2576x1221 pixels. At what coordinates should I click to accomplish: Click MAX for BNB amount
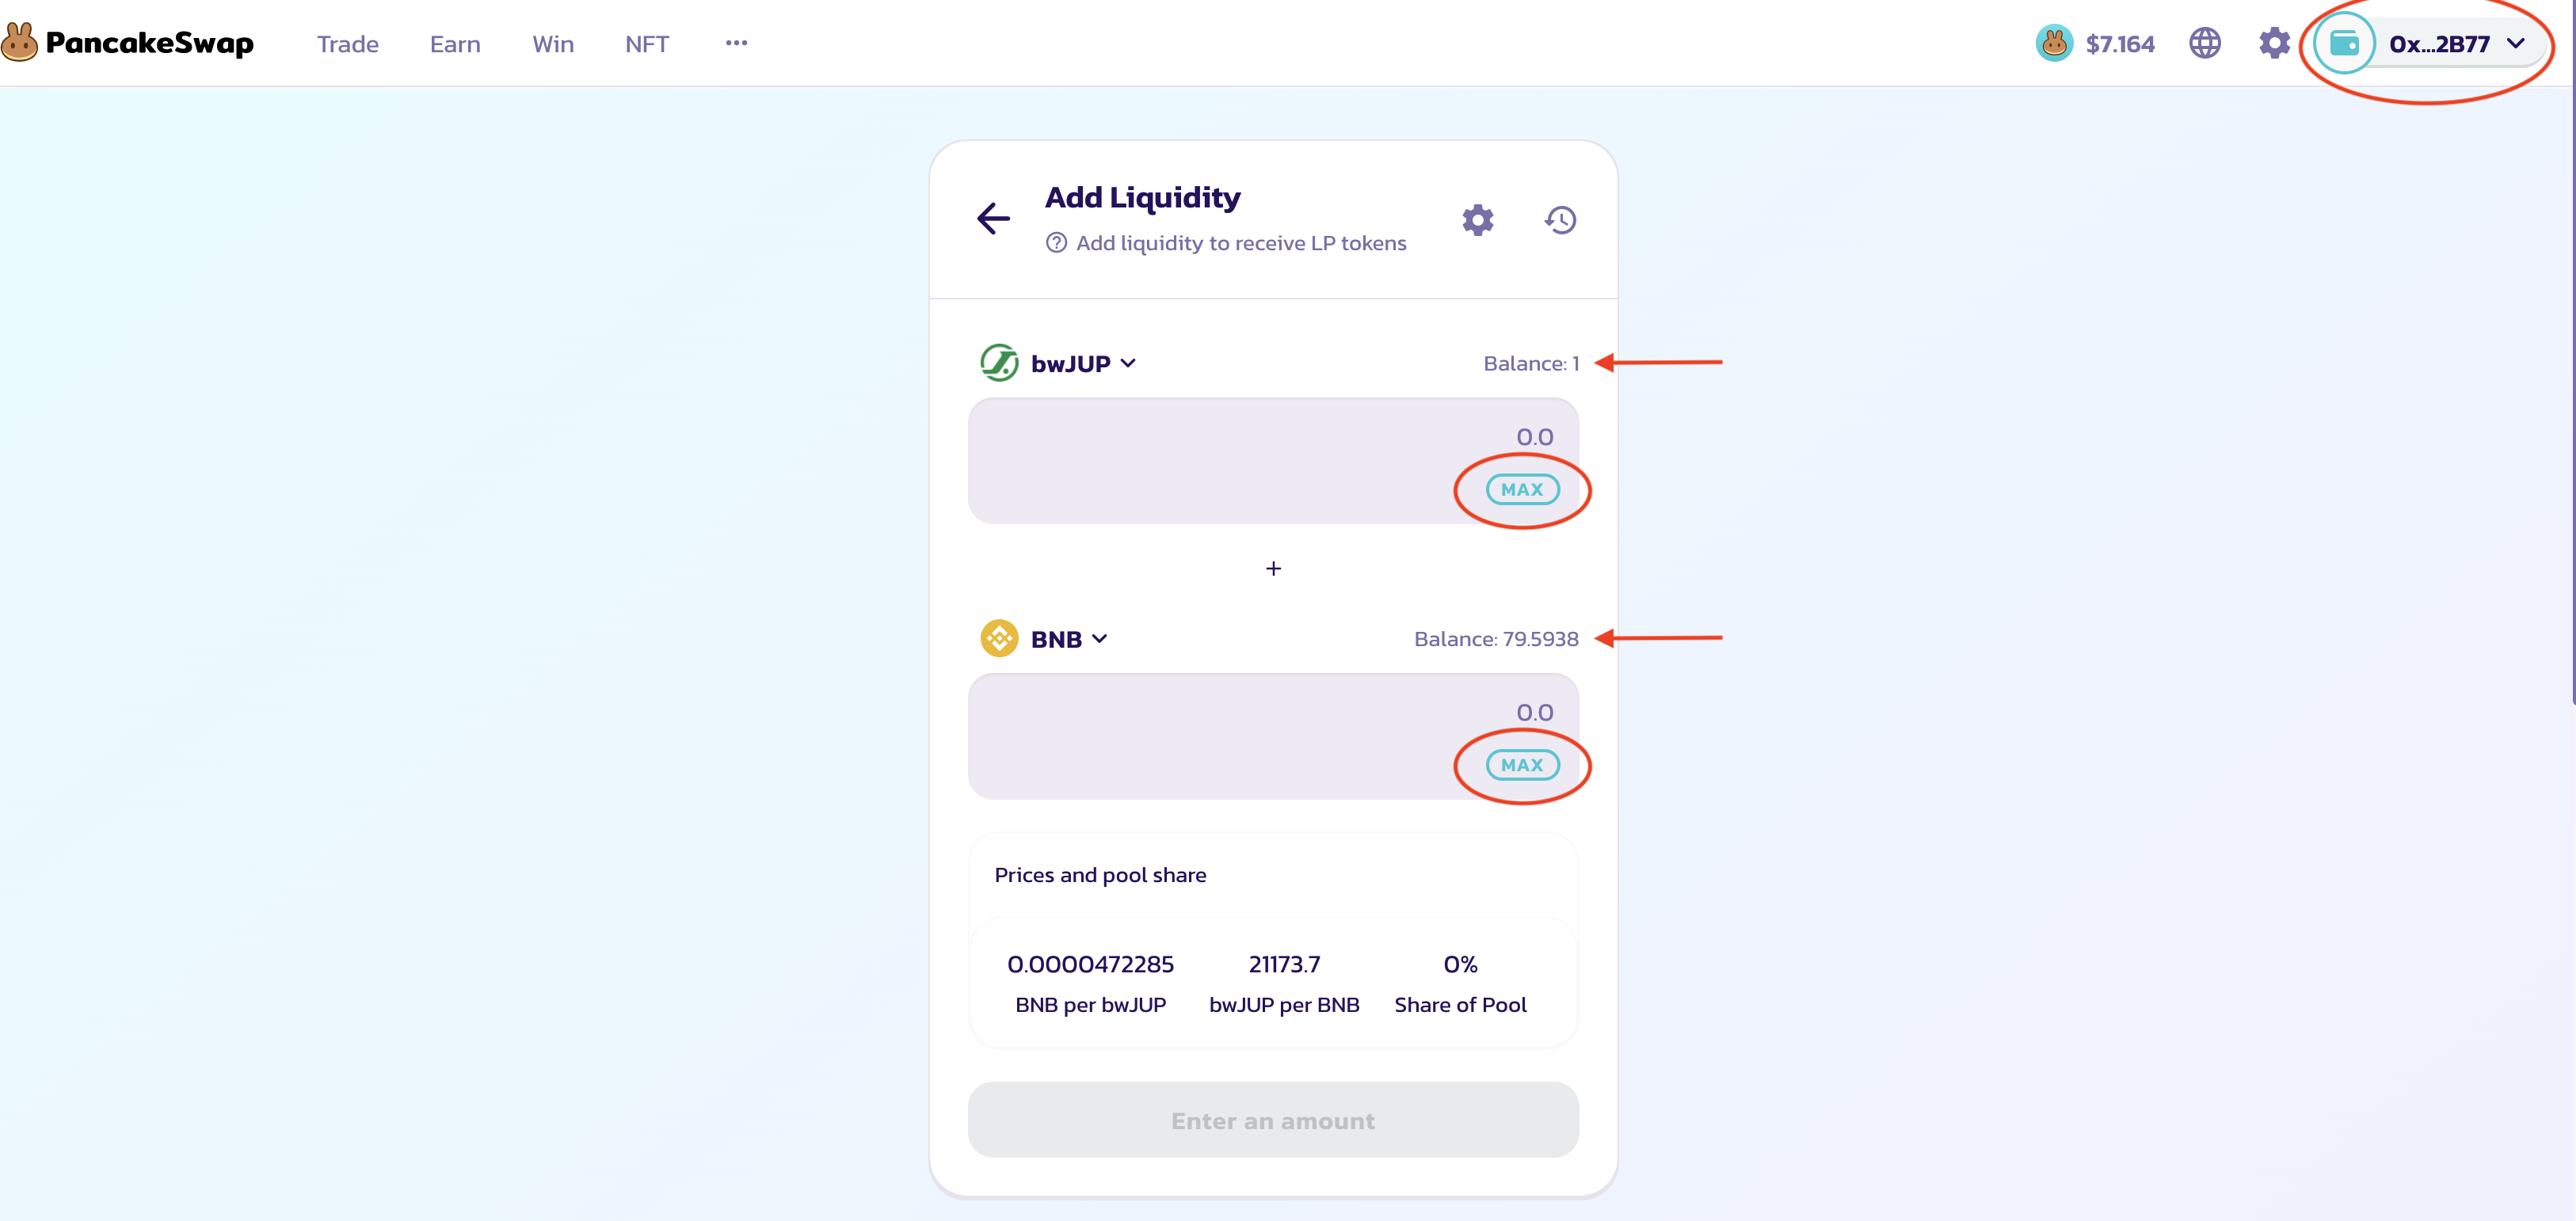[x=1522, y=765]
